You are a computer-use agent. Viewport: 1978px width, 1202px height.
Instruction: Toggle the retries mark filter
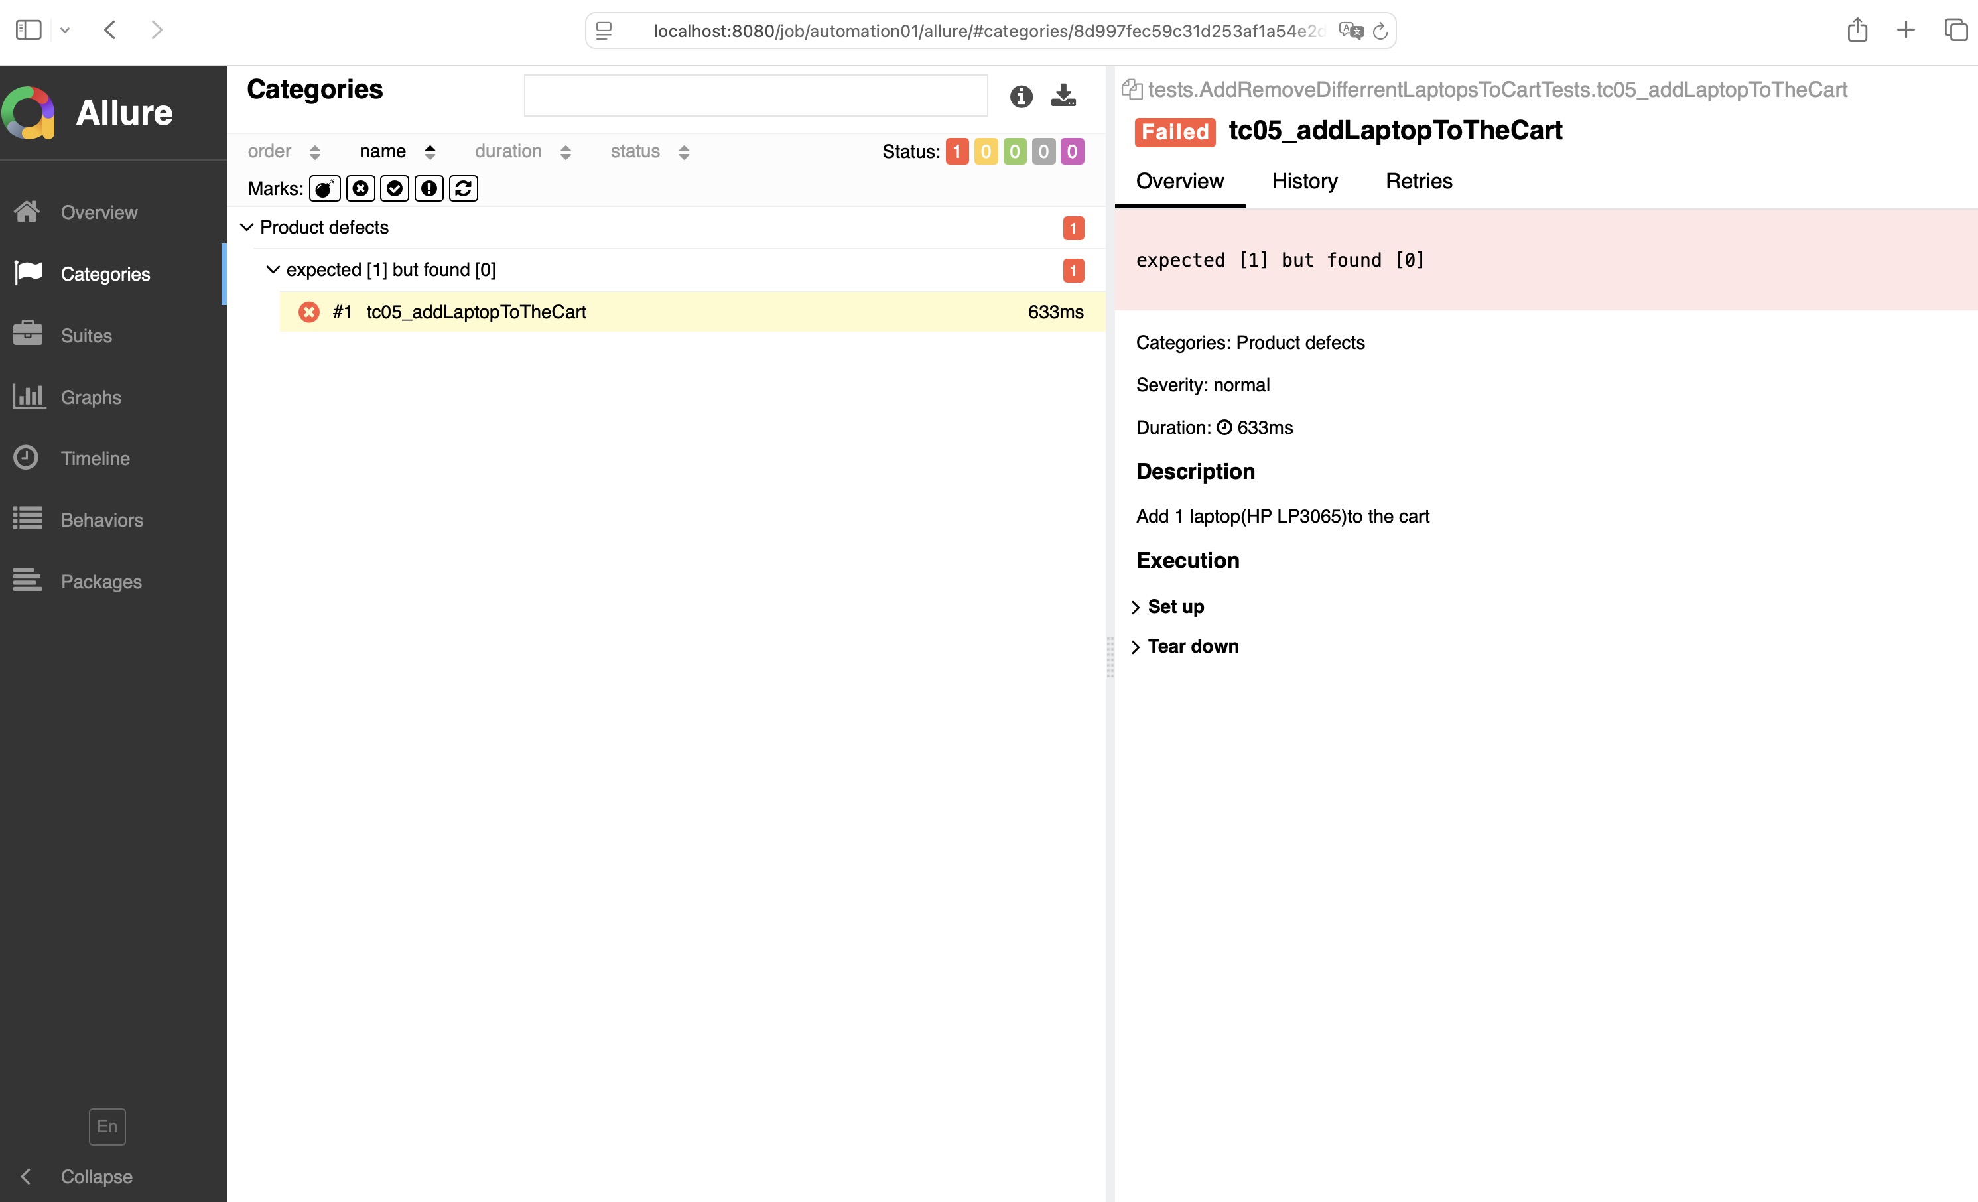(463, 188)
